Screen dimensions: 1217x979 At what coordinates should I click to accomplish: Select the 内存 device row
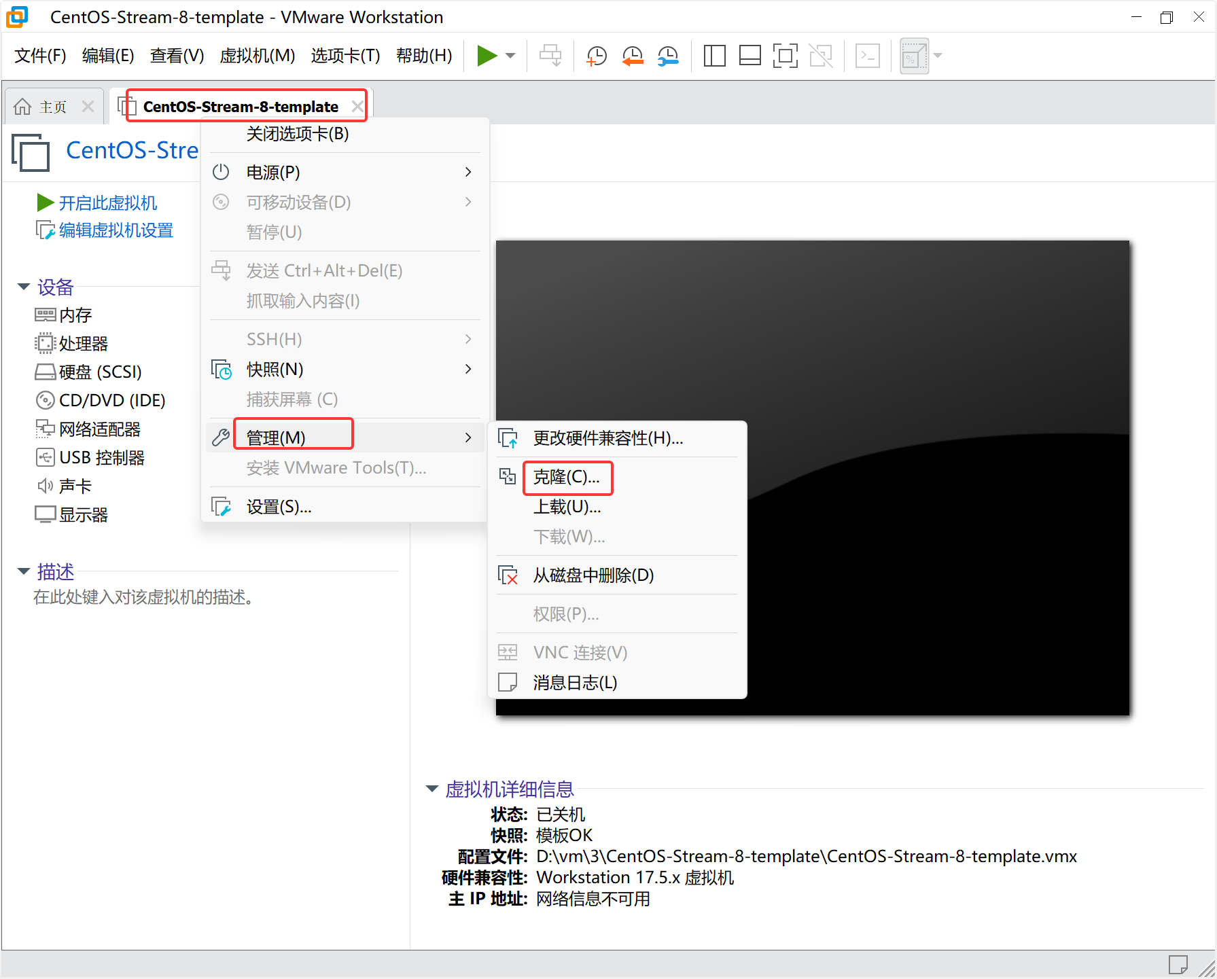coord(63,315)
